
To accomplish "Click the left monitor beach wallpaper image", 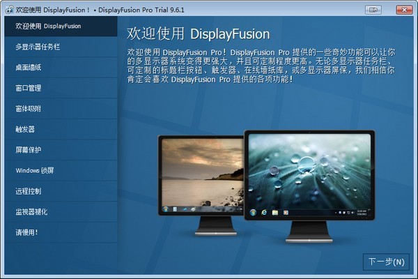I will pyautogui.click(x=203, y=172).
